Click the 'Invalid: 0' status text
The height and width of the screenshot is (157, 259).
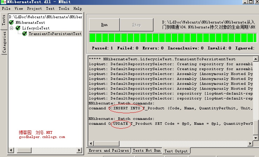219,48
